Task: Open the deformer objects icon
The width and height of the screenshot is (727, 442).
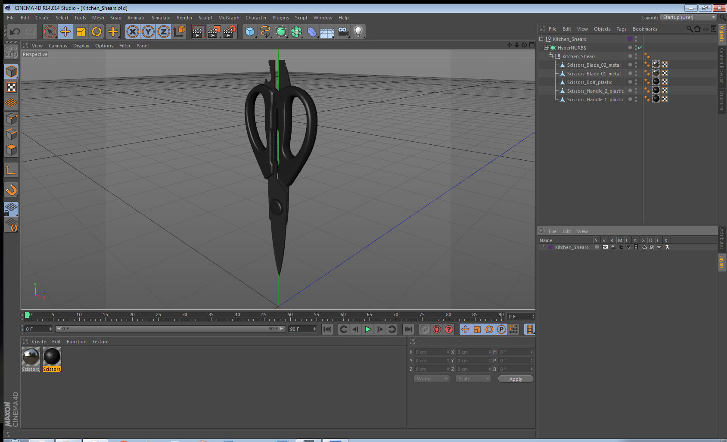Action: pos(312,31)
